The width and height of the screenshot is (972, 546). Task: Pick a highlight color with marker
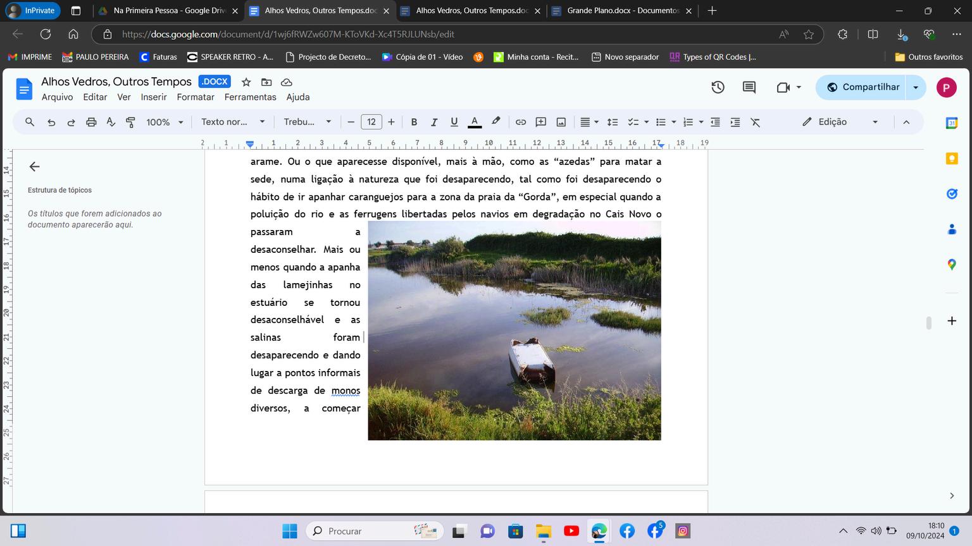[496, 122]
